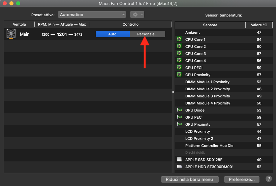Select the CPU Proximity label
The width and height of the screenshot is (276, 186).
pos(198,75)
